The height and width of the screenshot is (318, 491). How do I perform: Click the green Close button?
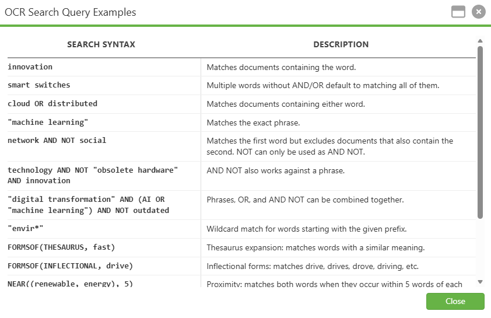coord(455,301)
